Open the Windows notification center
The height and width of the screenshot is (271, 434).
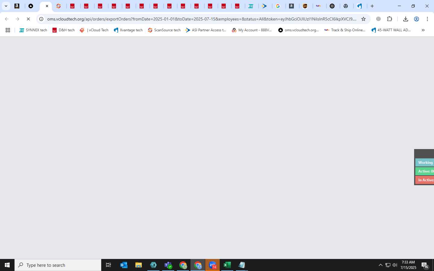pos(425,265)
